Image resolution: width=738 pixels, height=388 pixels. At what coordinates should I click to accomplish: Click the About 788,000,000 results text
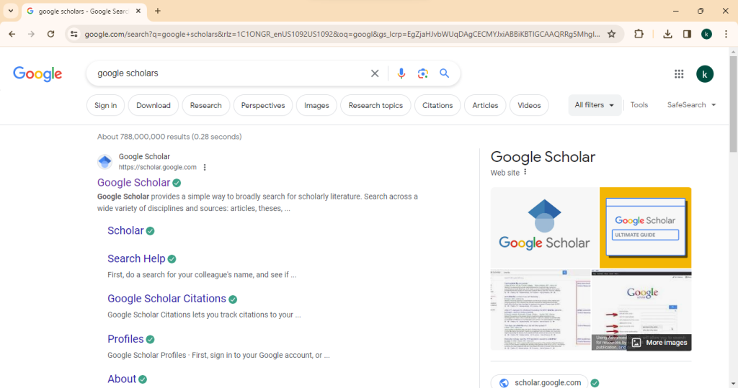169,136
